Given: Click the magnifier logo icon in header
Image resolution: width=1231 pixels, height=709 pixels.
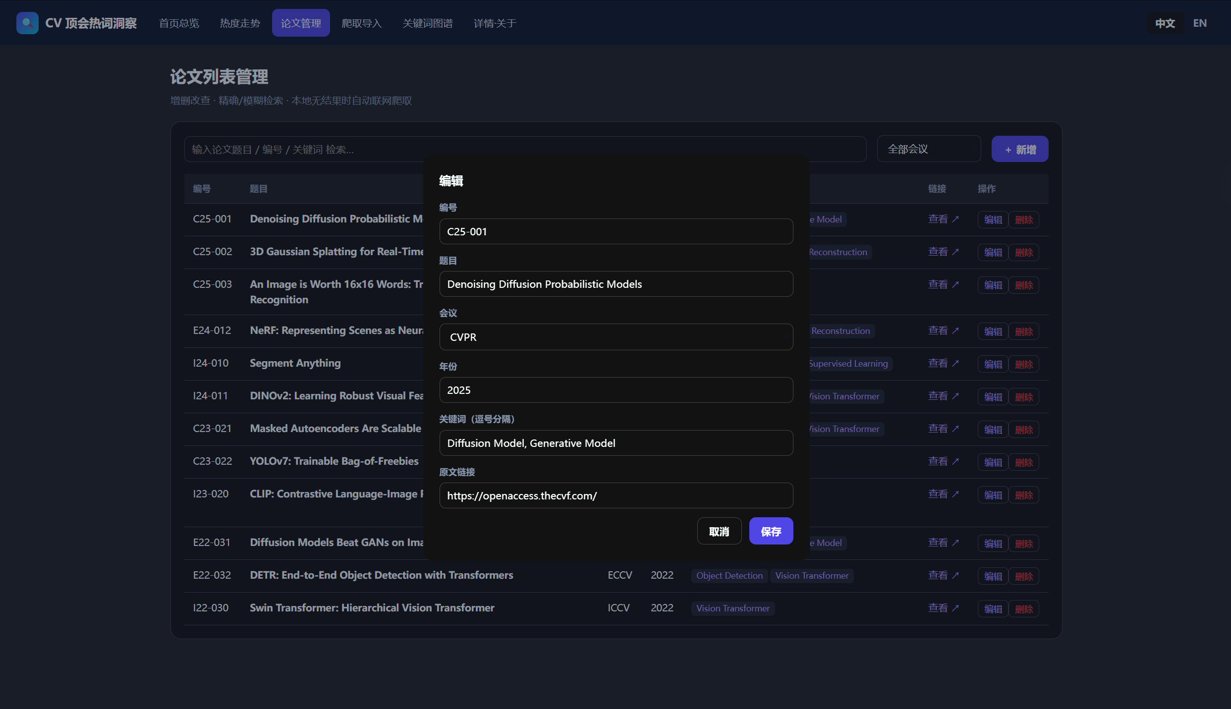Looking at the screenshot, I should click(27, 23).
